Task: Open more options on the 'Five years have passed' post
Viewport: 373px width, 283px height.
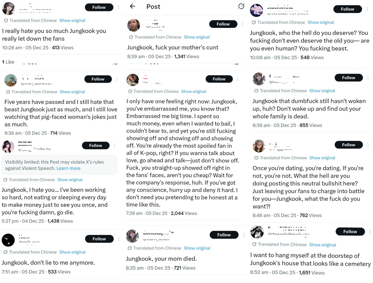Action: (x=117, y=79)
